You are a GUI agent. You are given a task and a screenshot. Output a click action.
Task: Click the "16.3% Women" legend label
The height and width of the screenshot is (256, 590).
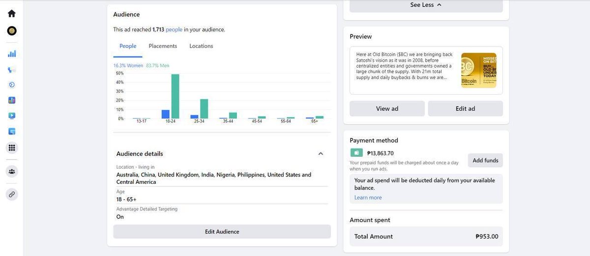coord(128,66)
